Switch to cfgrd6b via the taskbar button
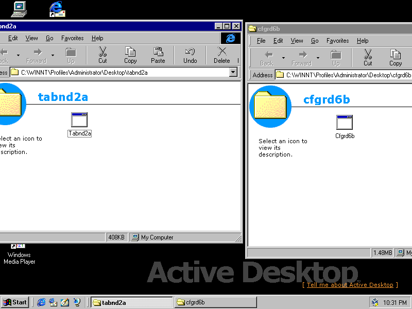This screenshot has height=309, width=412. click(215, 302)
